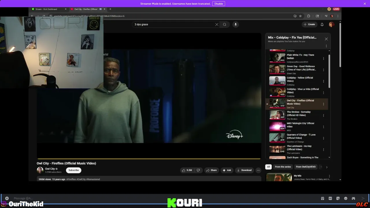Open options for Viva La Vida entry
The width and height of the screenshot is (370, 208).
(323, 92)
